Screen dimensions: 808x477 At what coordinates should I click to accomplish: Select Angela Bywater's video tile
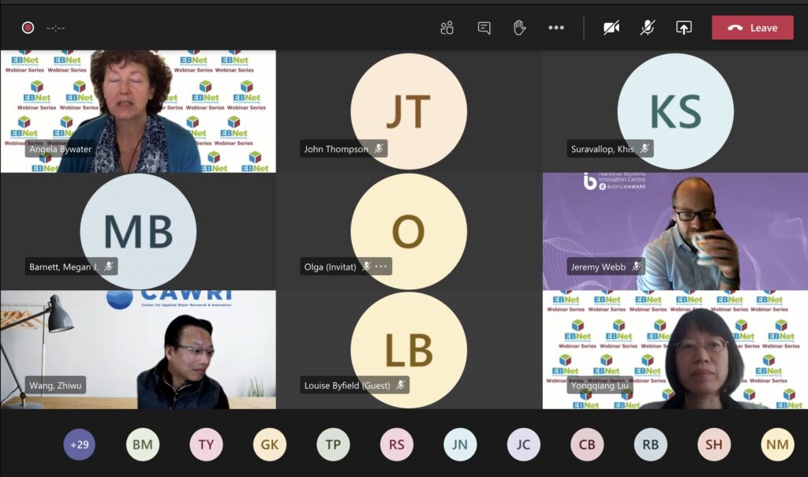point(138,111)
